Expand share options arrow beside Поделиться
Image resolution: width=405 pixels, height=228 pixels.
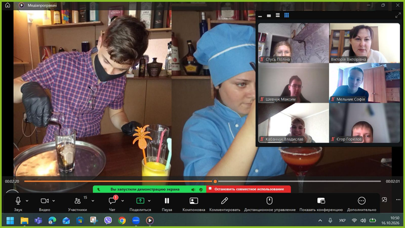[149, 201]
